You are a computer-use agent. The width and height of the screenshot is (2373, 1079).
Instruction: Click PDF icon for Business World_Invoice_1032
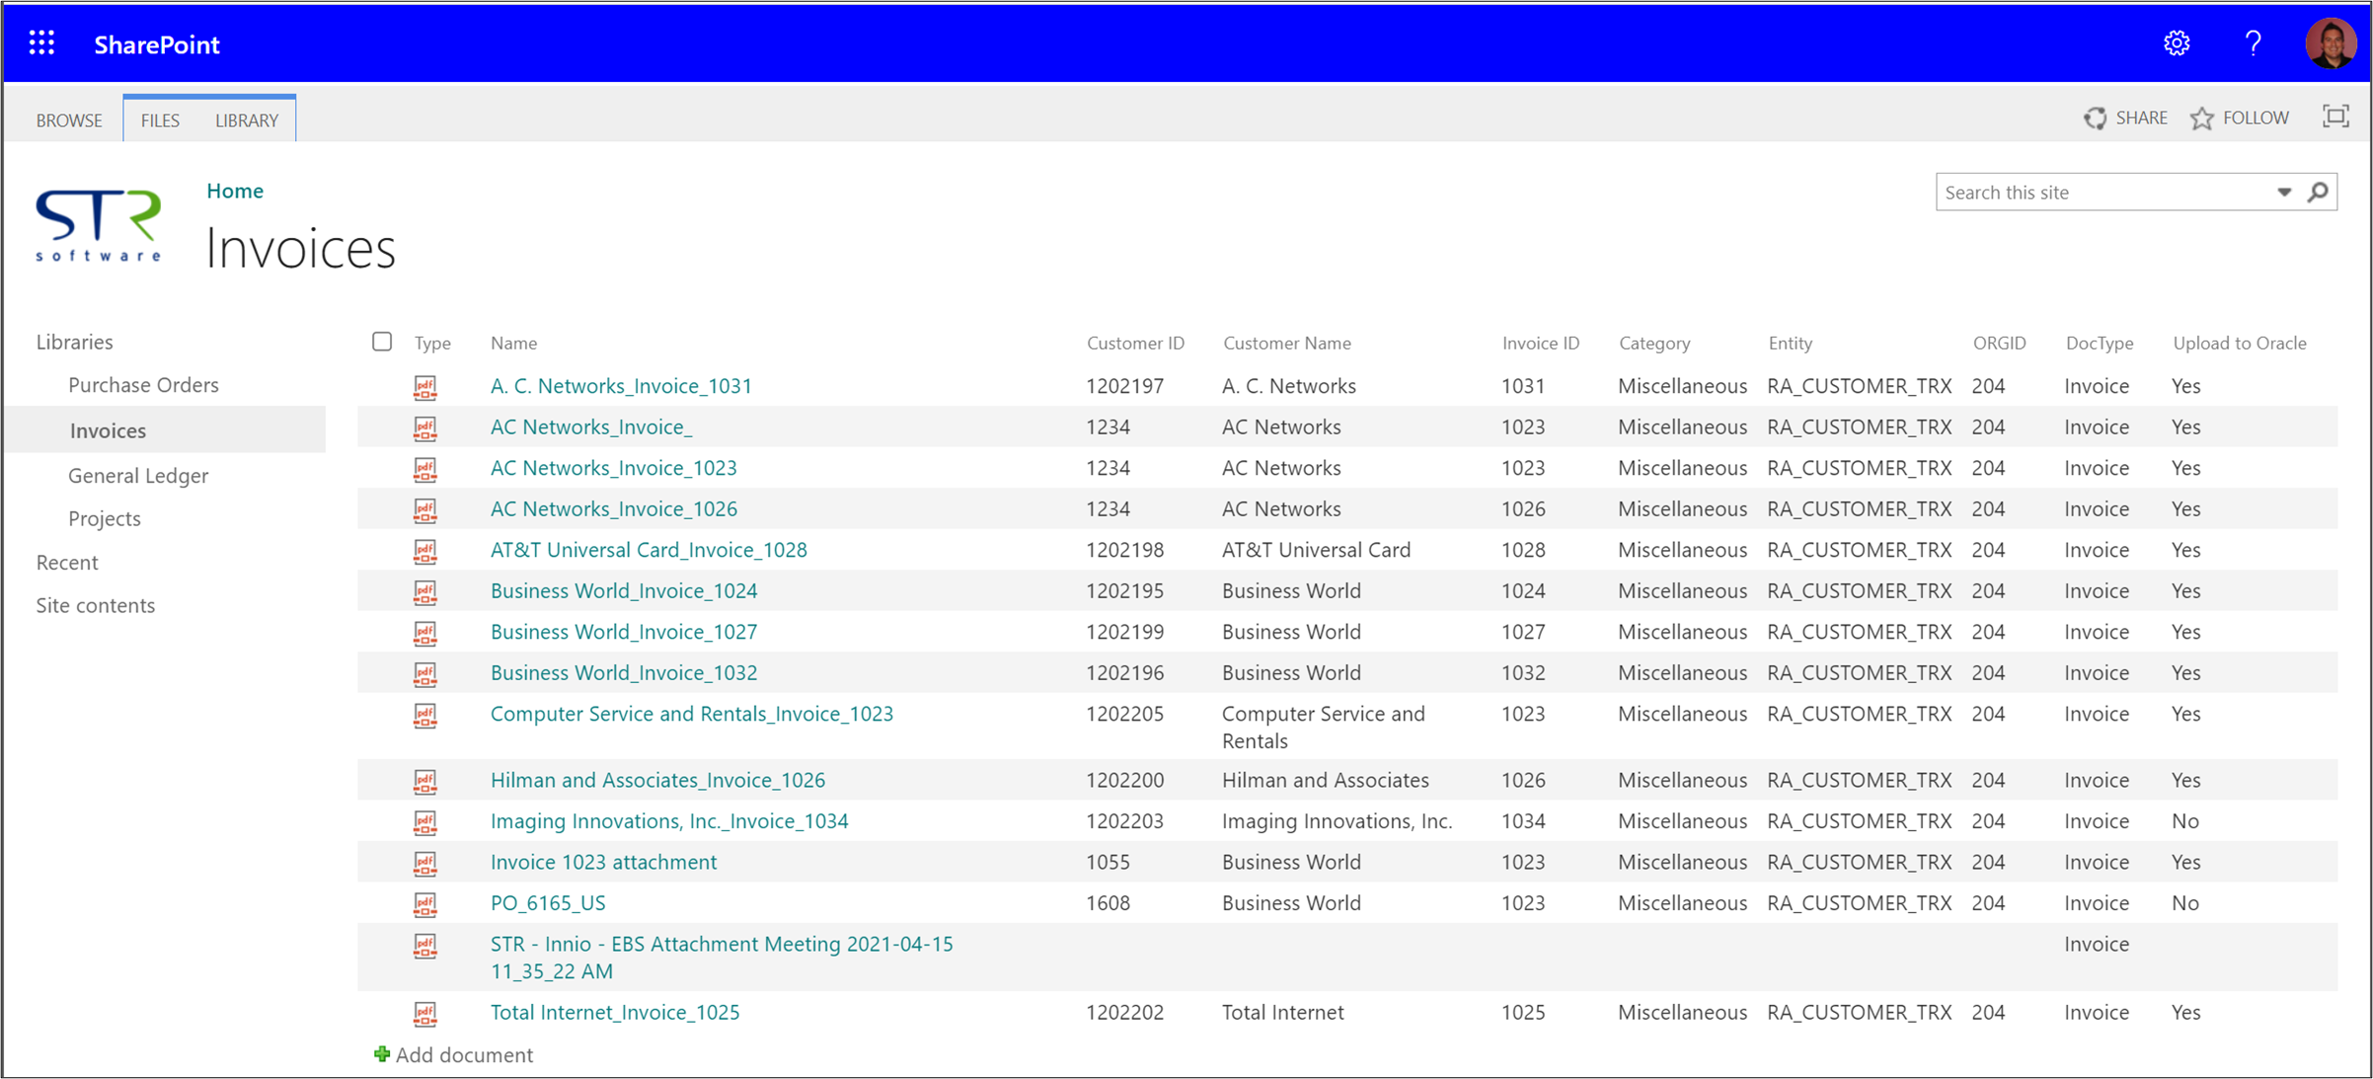pos(425,674)
